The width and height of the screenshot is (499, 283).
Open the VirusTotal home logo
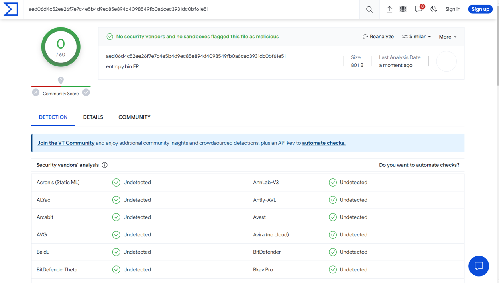point(11,9)
